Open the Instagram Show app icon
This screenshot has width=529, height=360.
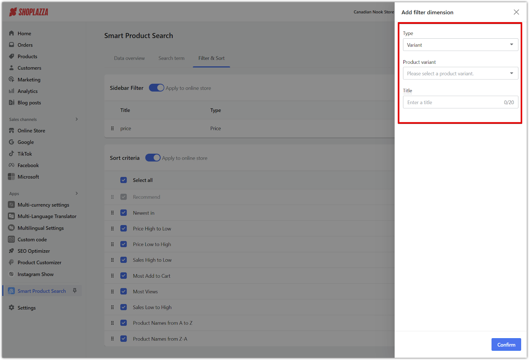pos(12,274)
